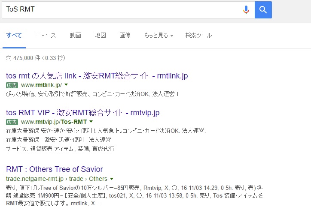
Task: Open the 画像 tab
Action: (125, 35)
